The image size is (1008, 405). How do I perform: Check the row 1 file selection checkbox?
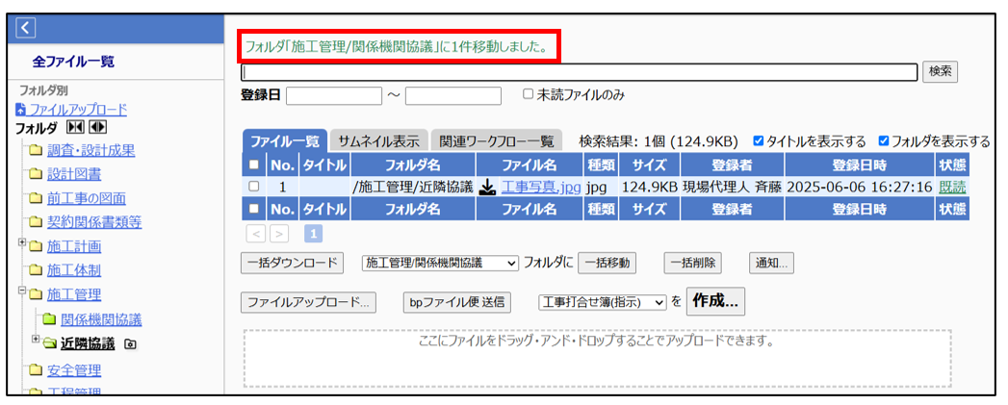coord(254,187)
